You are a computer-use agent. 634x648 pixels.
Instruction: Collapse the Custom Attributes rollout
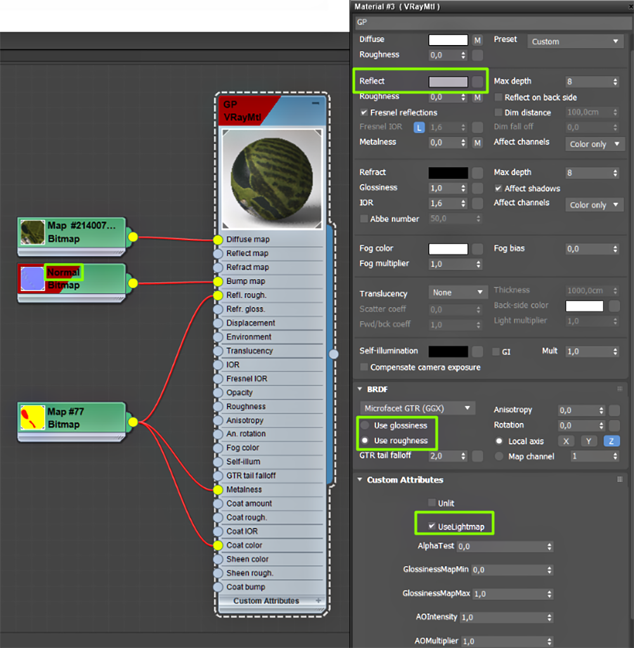pos(359,480)
